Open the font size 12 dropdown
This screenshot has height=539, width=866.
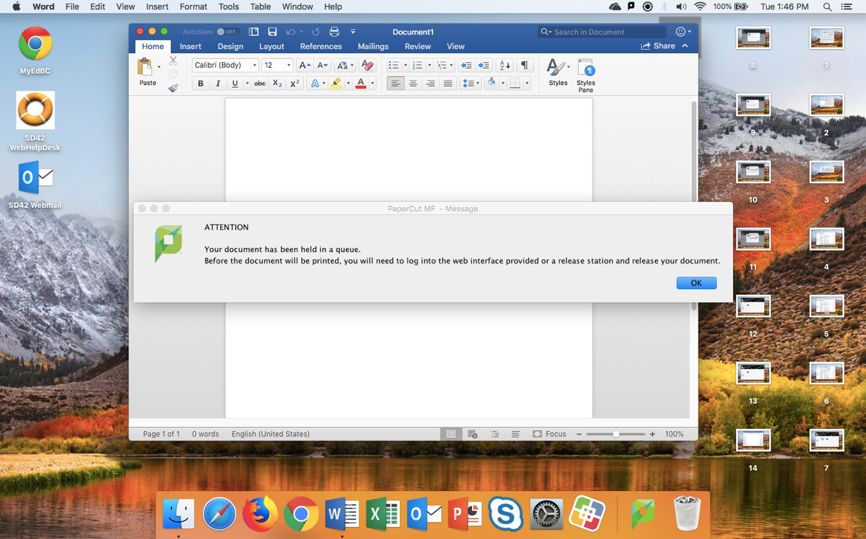click(288, 65)
